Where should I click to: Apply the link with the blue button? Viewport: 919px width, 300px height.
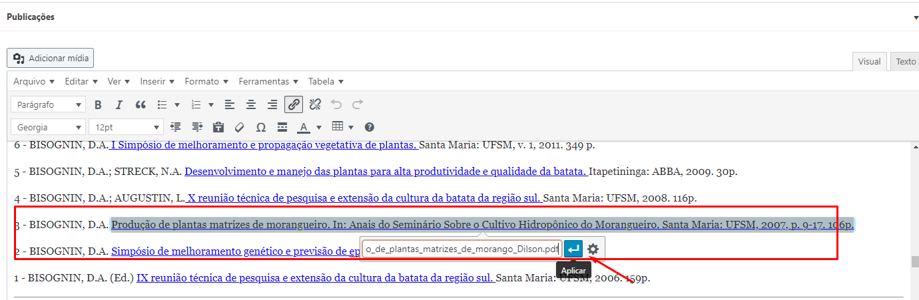tap(573, 249)
